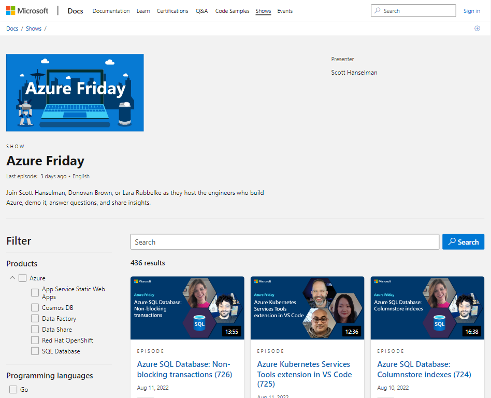Click the Azure Friday banner image
Viewport: 491px width, 398px height.
[75, 92]
